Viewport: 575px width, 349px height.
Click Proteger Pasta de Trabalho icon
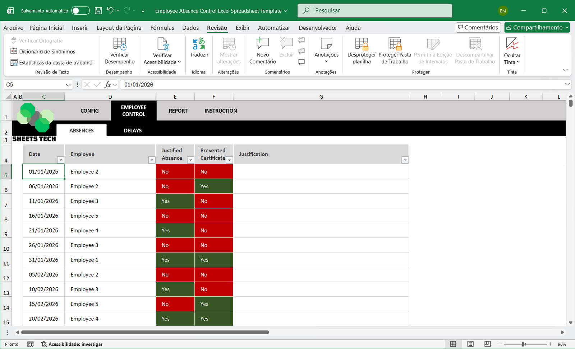click(x=395, y=44)
